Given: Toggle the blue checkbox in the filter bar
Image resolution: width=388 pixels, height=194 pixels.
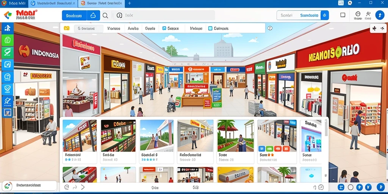Looking at the screenshot, I should 164,28.
